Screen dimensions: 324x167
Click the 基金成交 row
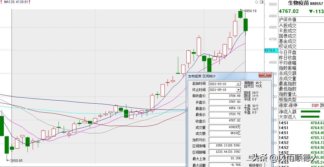[301, 41]
